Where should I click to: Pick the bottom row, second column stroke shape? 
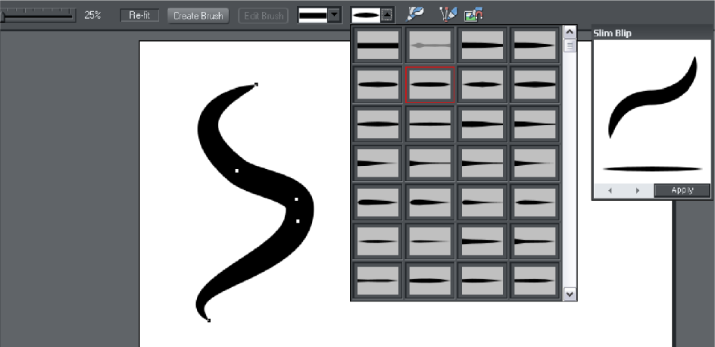[x=430, y=280]
